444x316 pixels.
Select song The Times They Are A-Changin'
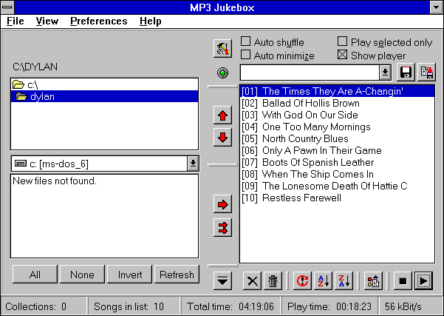pos(337,91)
